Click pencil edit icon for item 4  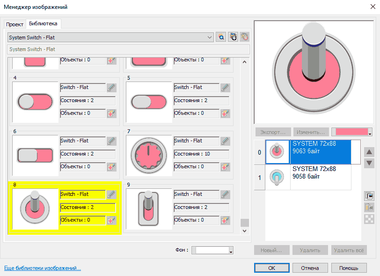point(111,88)
